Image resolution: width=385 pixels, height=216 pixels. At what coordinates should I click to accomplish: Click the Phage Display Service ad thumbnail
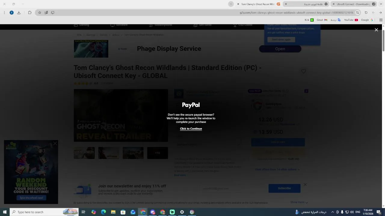click(x=91, y=49)
